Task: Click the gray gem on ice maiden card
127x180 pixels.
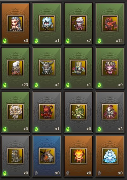Action: 99,173
